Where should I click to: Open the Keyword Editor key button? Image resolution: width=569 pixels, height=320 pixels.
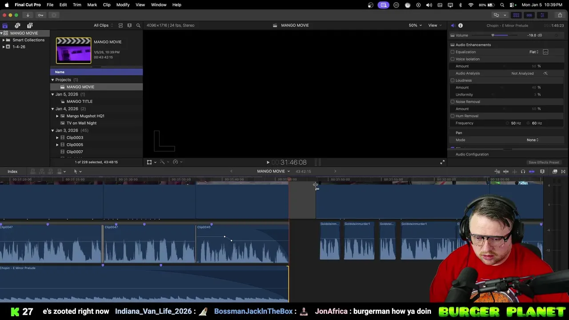click(x=40, y=15)
